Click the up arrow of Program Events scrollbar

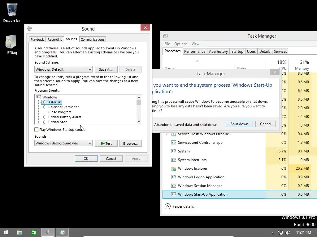pos(139,97)
